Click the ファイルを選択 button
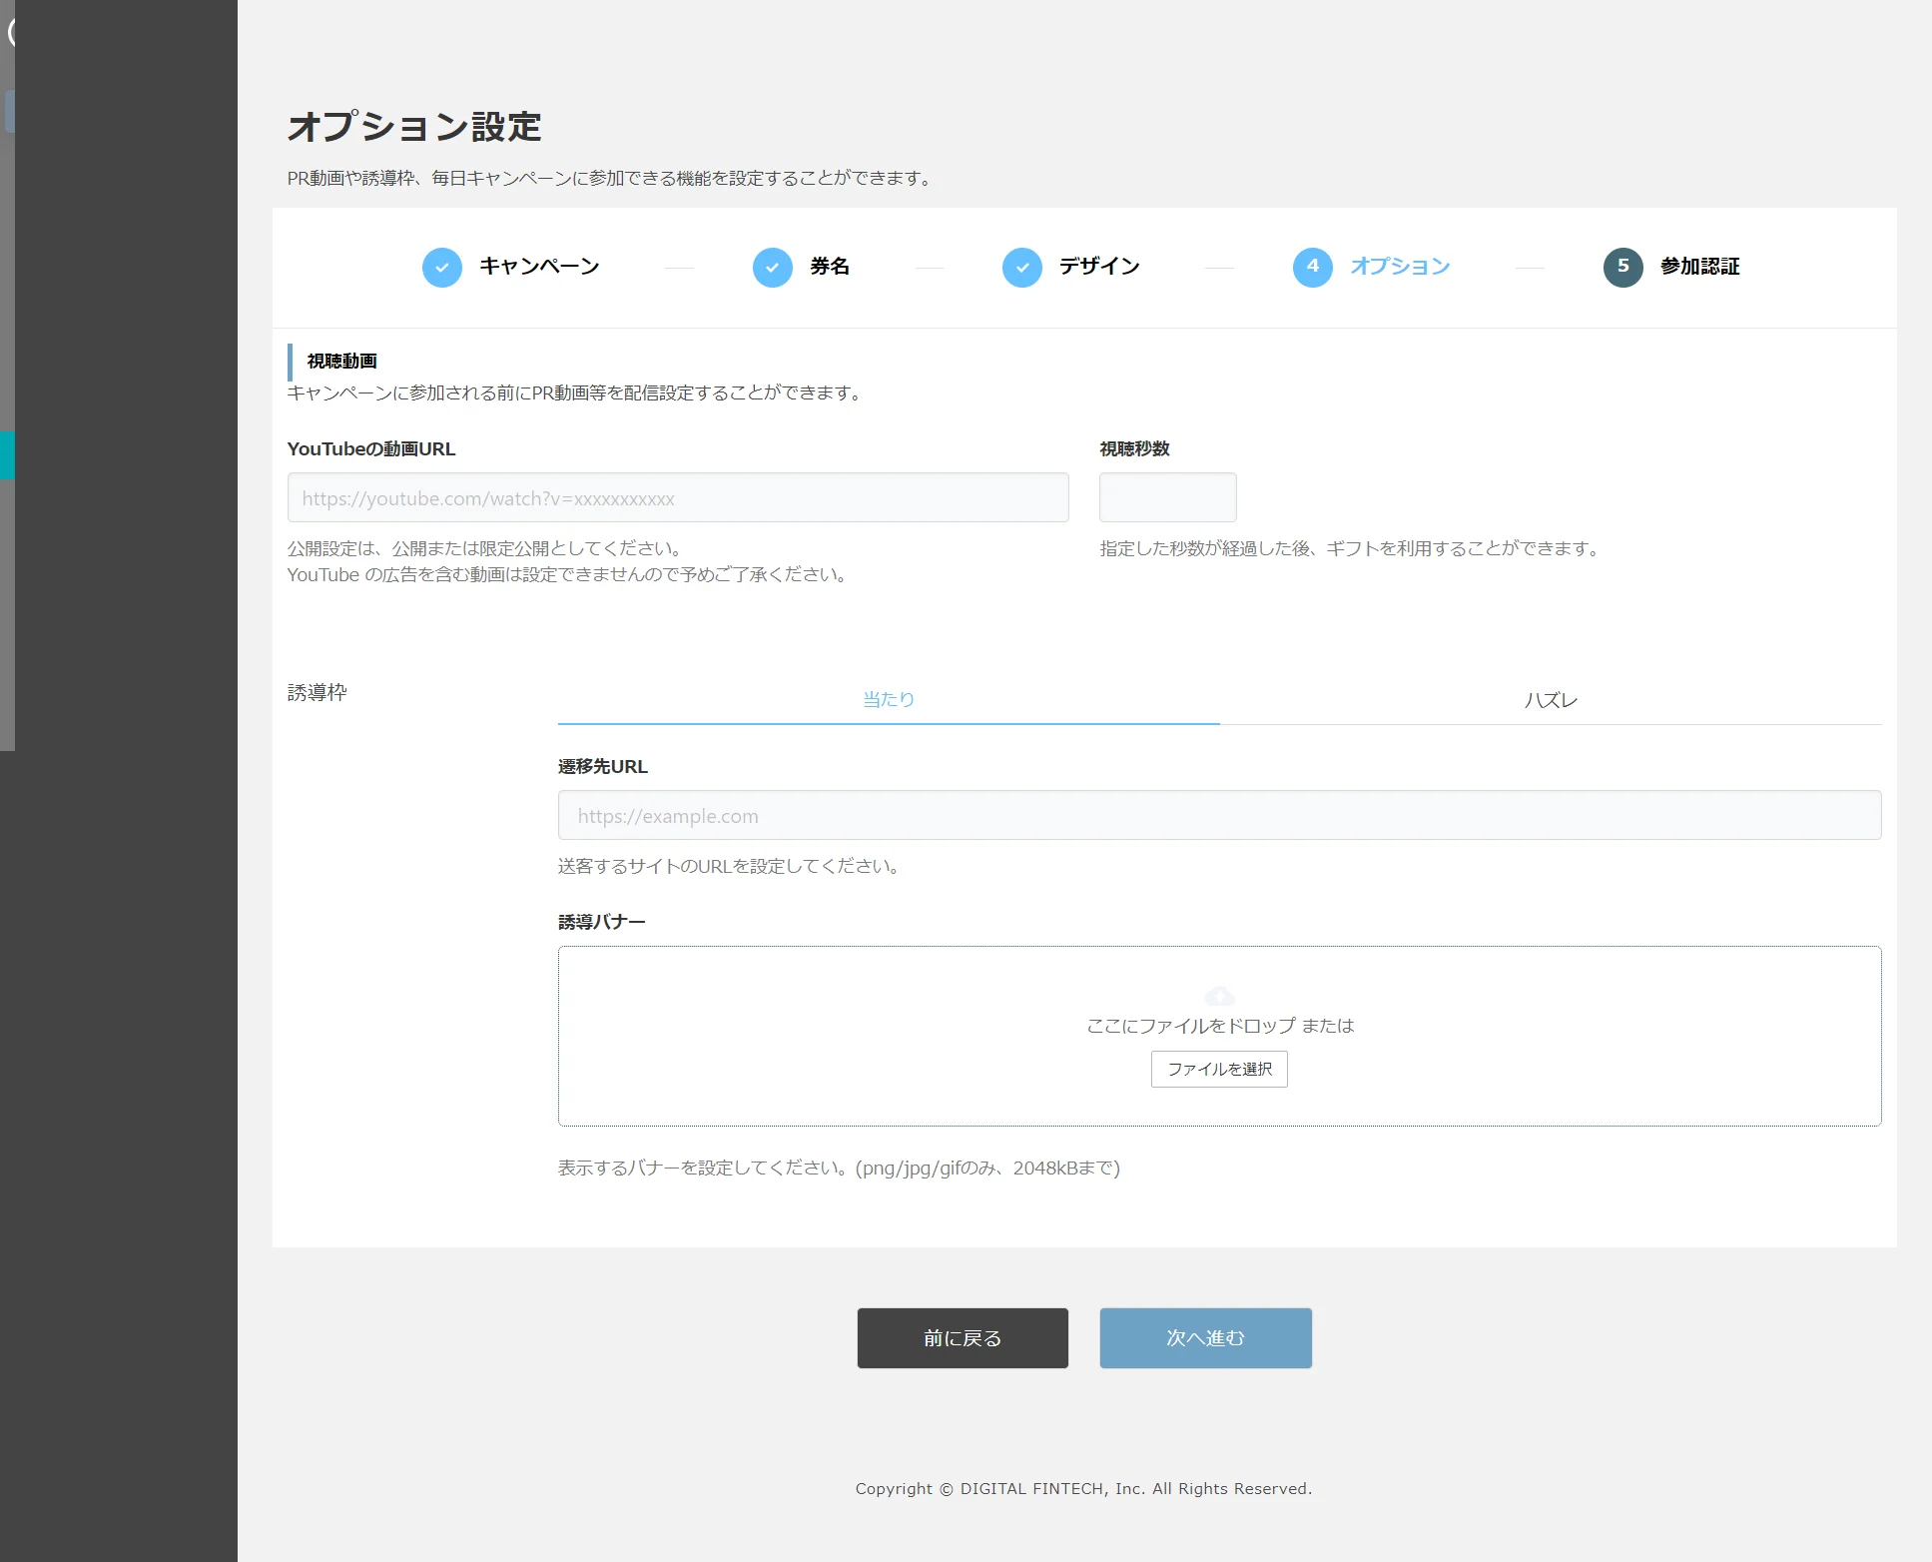This screenshot has width=1932, height=1562. (1219, 1069)
